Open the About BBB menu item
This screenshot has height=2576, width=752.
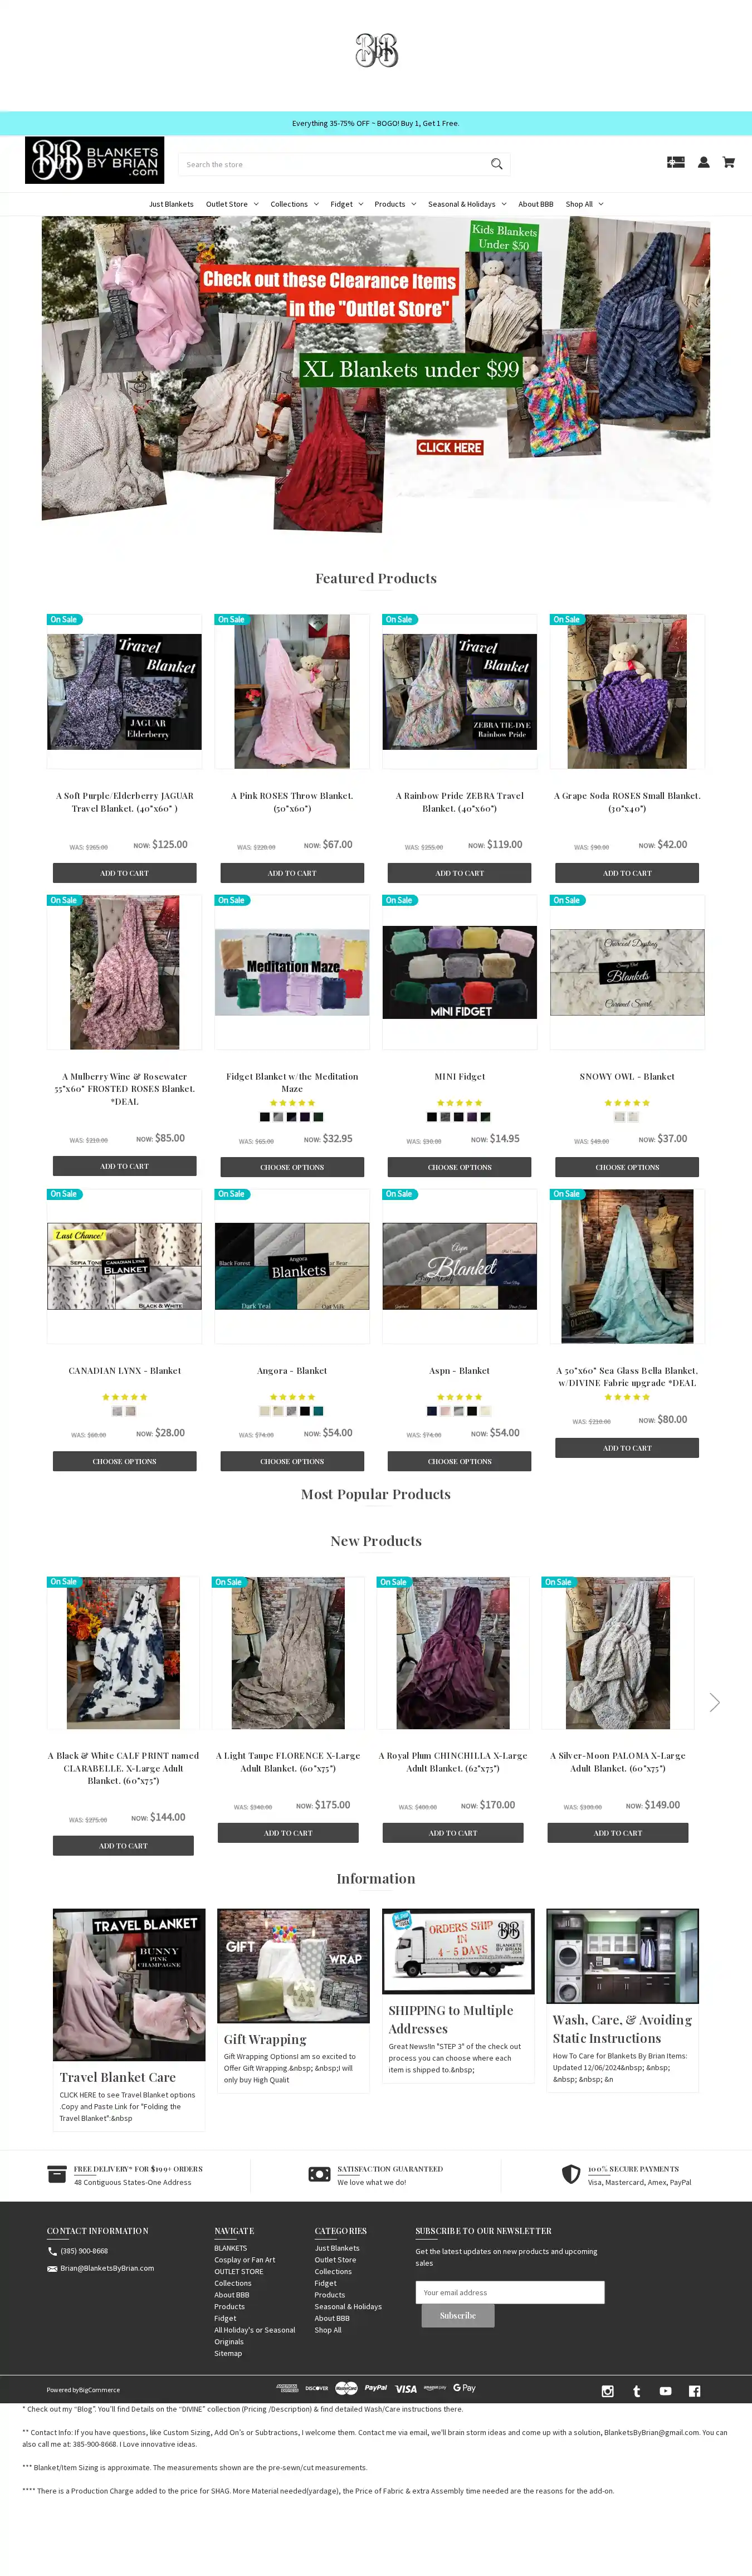(535, 204)
